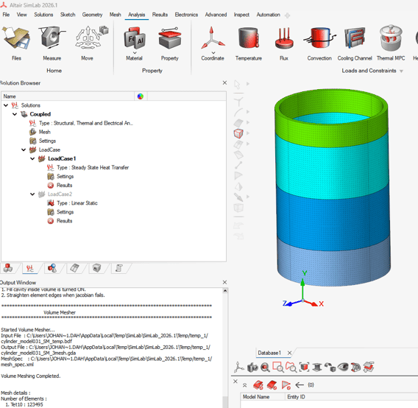This screenshot has width=418, height=408.
Task: Choose the rectangle zoom icon
Action: (x=278, y=367)
